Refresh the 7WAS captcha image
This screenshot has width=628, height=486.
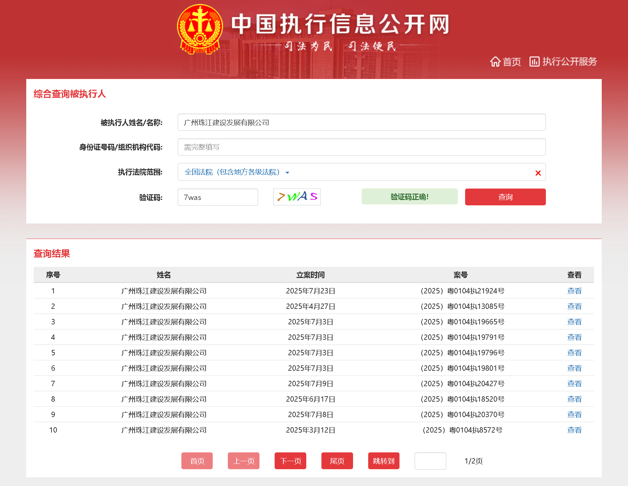coord(297,197)
